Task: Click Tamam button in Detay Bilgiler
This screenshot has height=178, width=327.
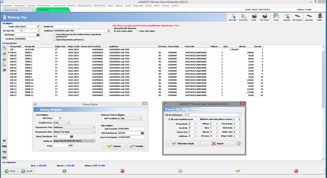Action: click(114, 146)
